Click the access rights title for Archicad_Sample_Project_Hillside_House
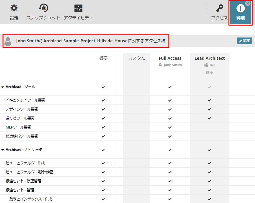Image resolution: width=255 pixels, height=203 pixels. [91, 41]
